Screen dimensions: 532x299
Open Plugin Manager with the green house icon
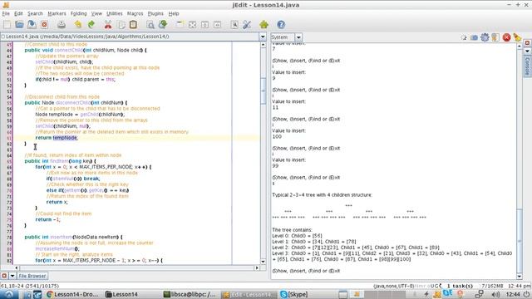tap(264, 24)
